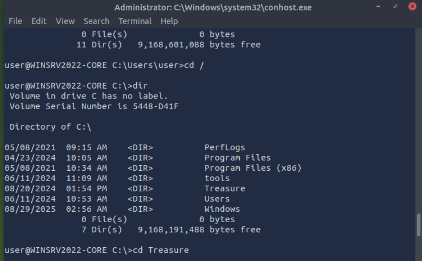Minimize the conhost.exe terminal window
422x261 pixels.
[378, 6]
